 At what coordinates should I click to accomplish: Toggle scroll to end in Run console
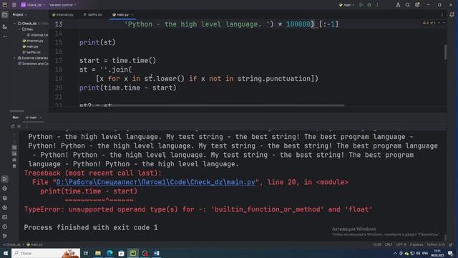pos(14,153)
